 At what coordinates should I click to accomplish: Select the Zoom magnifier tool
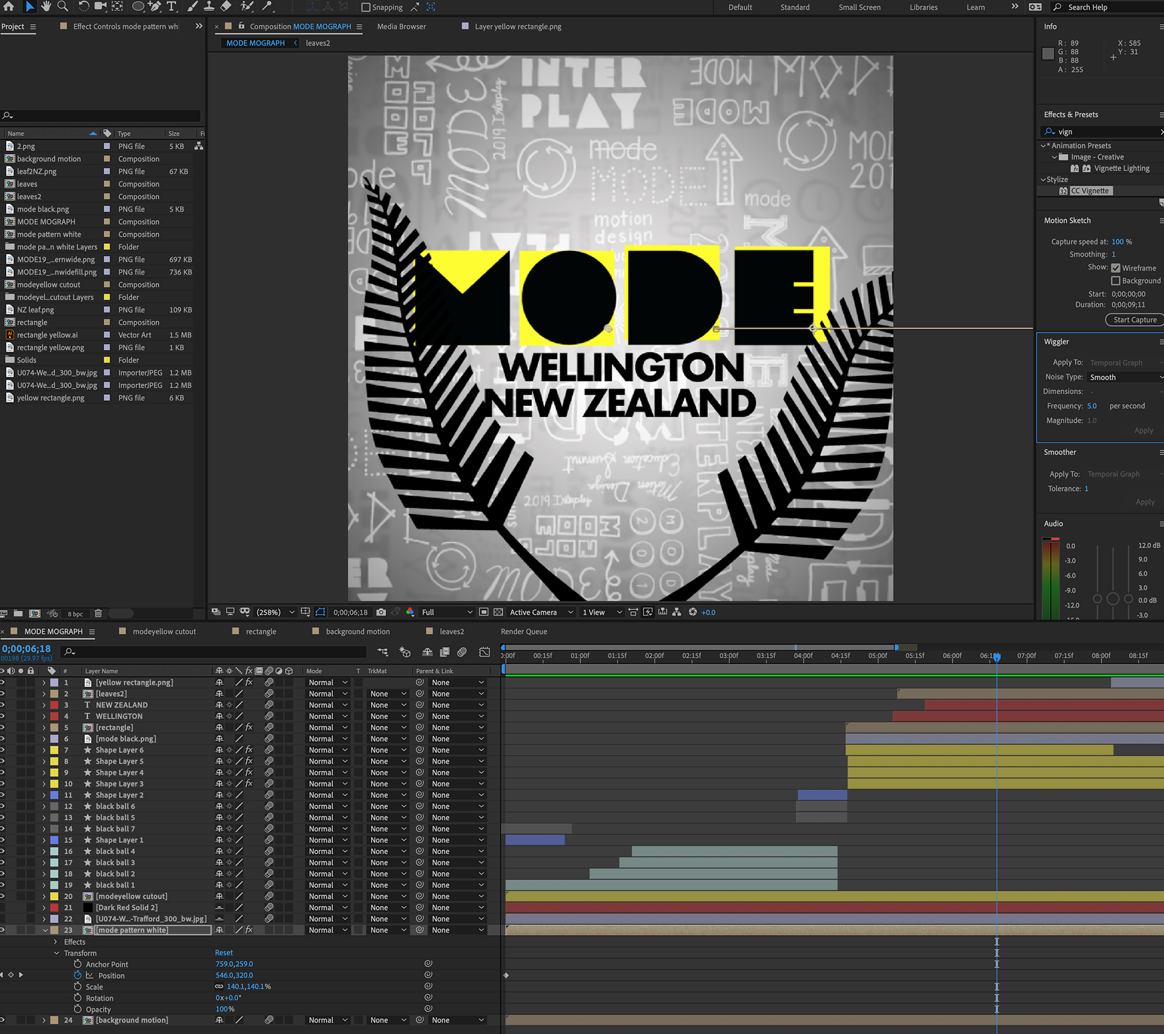[62, 7]
